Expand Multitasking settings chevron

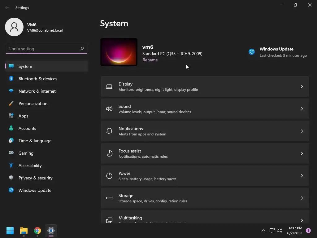coord(302,220)
